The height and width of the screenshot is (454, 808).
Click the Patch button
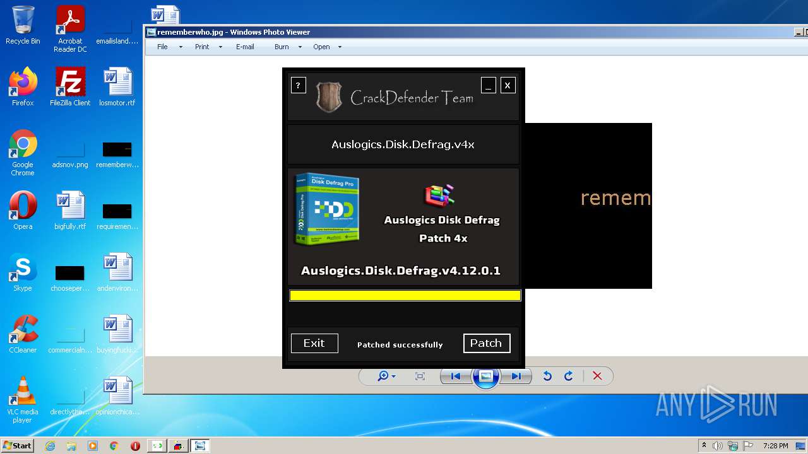pos(487,343)
